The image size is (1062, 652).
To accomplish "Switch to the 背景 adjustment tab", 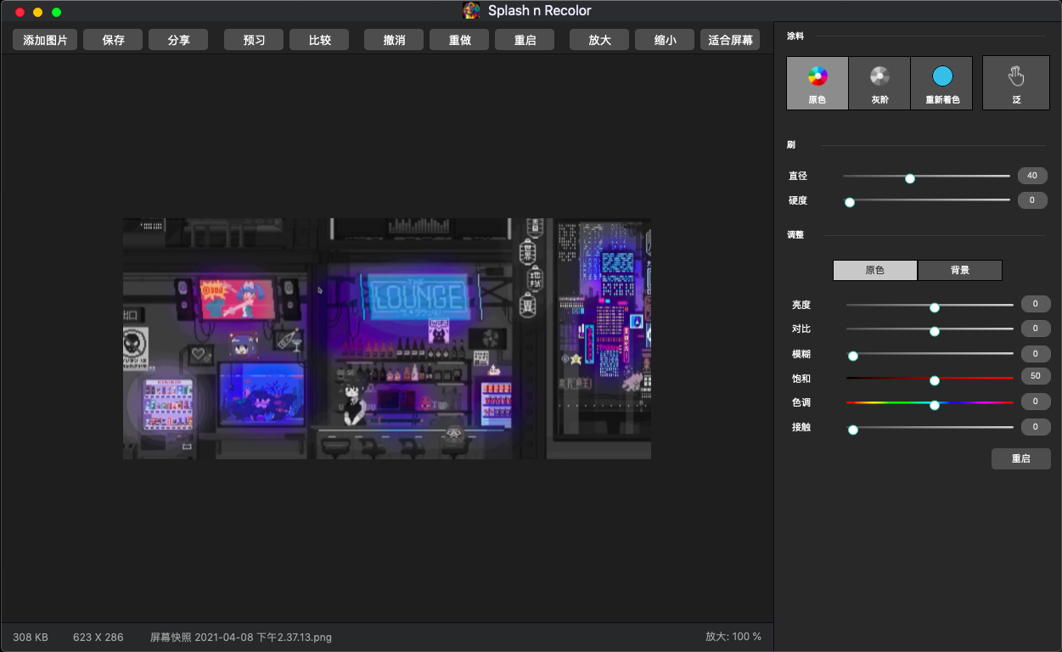I will pyautogui.click(x=960, y=270).
